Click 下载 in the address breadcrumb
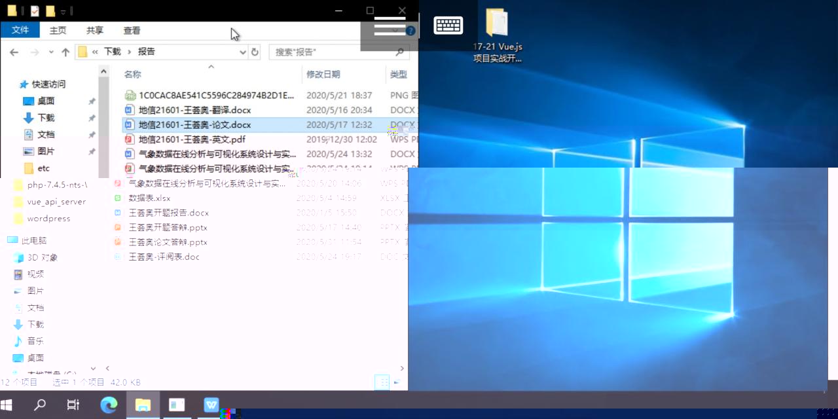This screenshot has width=838, height=419. (x=113, y=52)
